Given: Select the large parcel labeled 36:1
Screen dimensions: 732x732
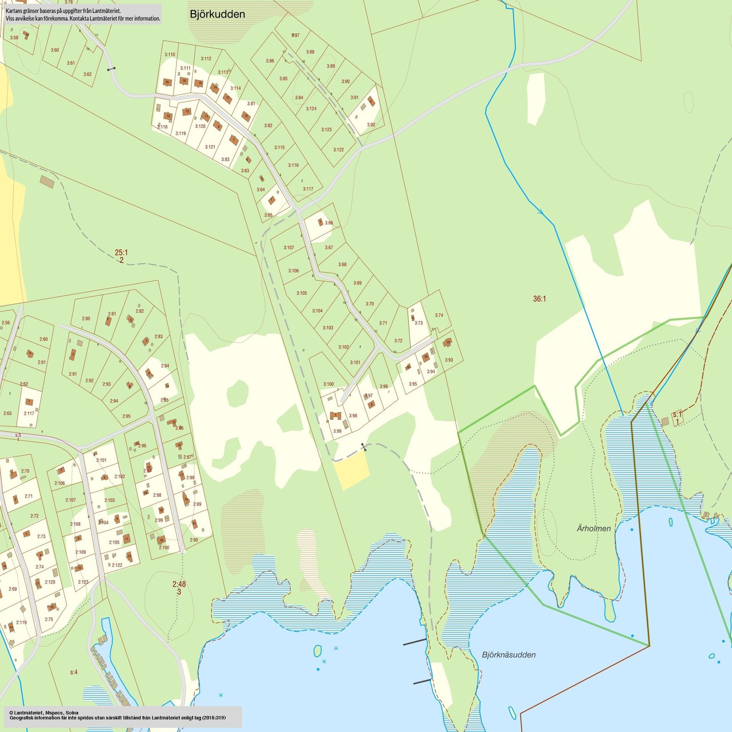Looking at the screenshot, I should (539, 299).
